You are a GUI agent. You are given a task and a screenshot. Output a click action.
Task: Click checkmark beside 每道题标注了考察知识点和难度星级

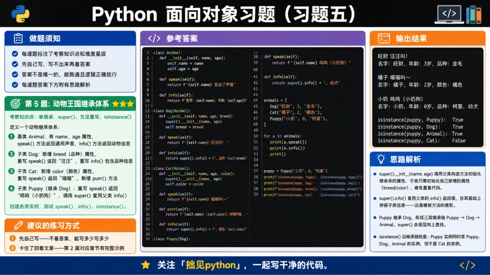pyautogui.click(x=15, y=53)
